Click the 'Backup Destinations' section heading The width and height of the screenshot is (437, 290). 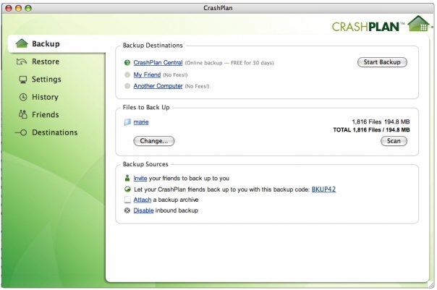(x=153, y=46)
